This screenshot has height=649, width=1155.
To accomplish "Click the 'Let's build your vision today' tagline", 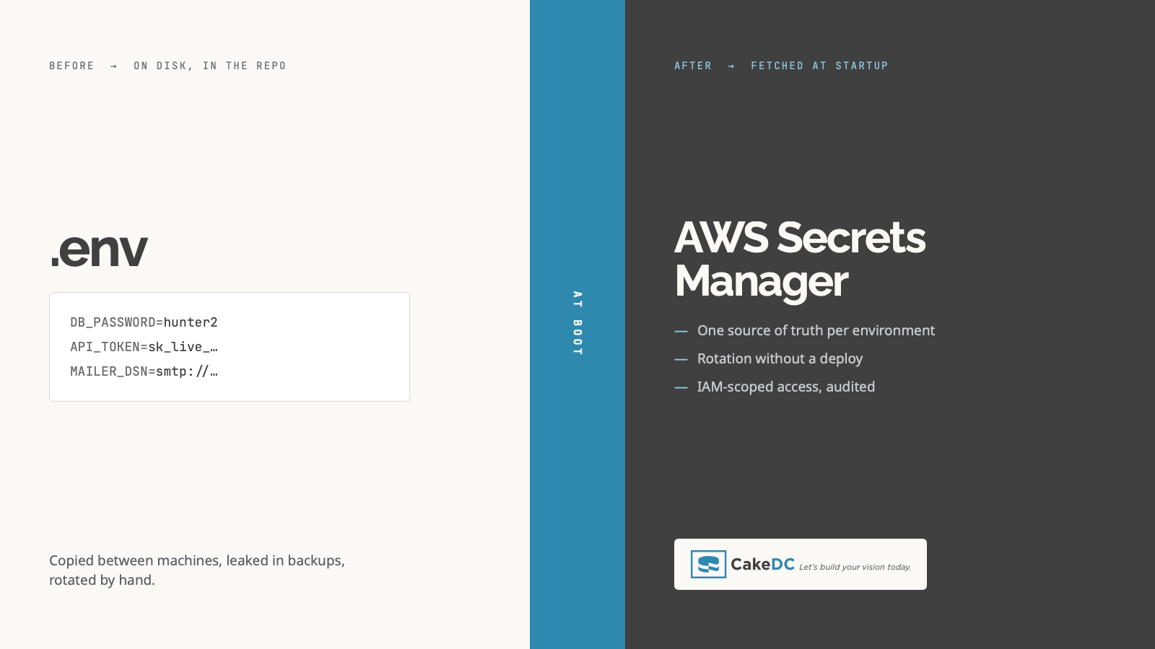I will (855, 567).
